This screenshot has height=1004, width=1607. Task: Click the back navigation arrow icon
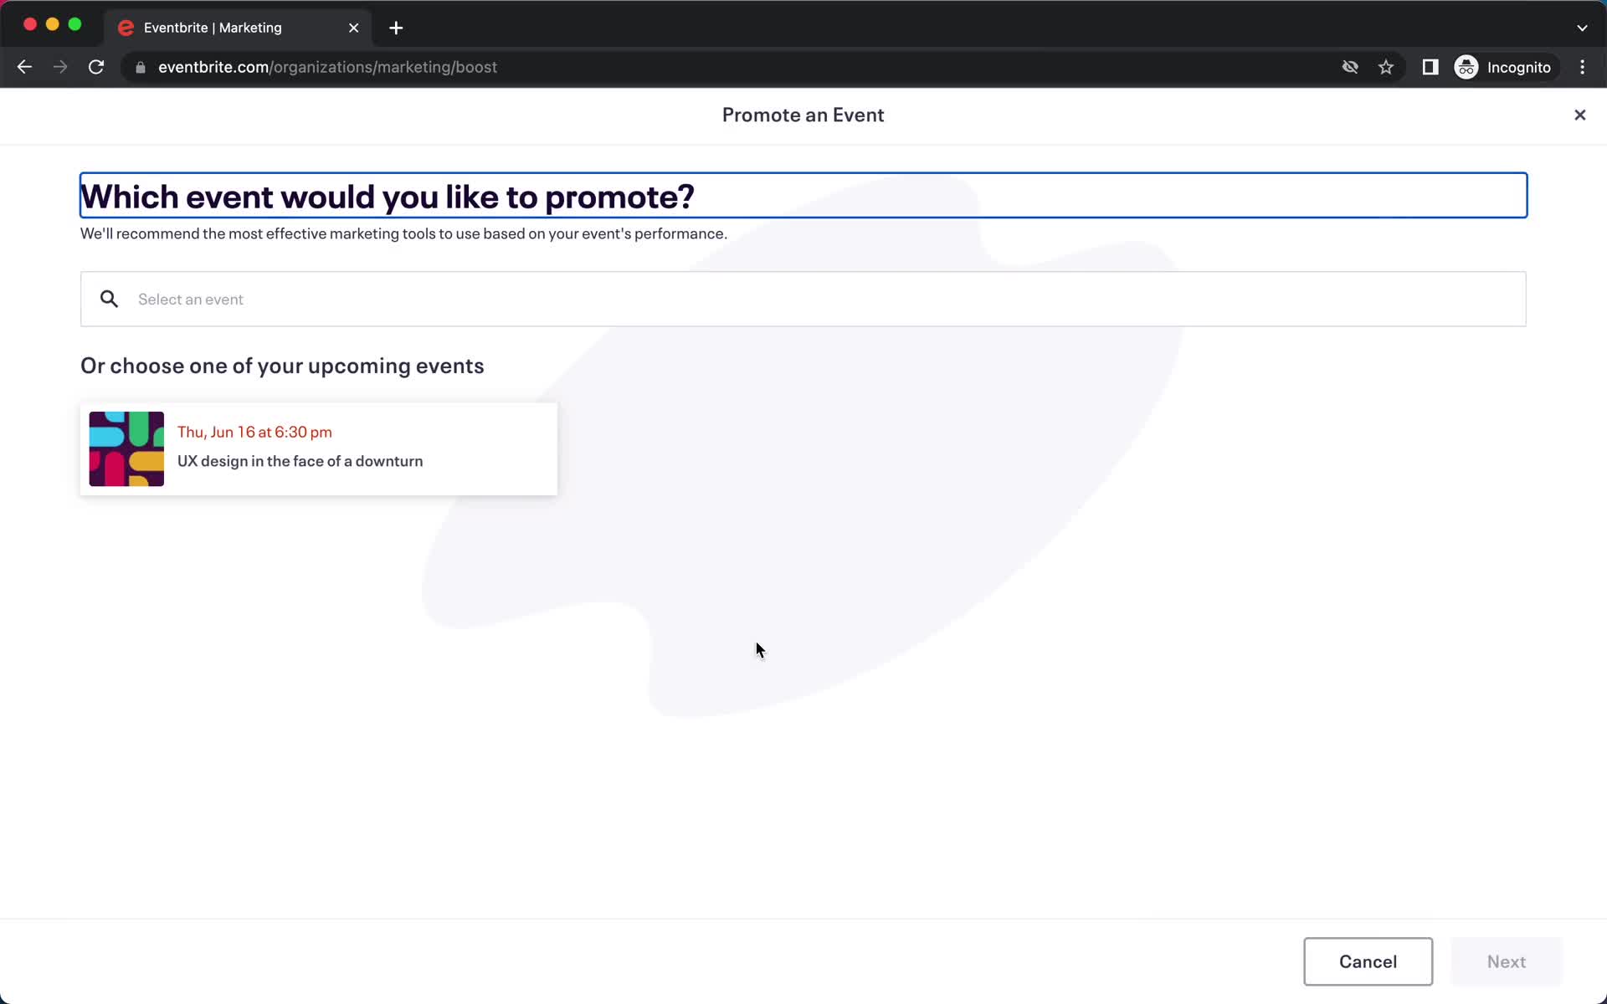point(25,67)
